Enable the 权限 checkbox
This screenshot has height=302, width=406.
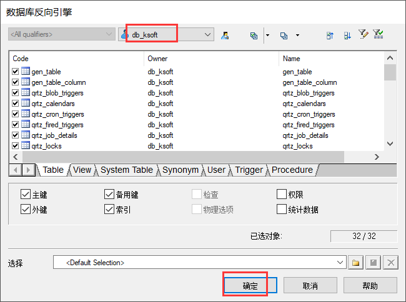coord(282,194)
